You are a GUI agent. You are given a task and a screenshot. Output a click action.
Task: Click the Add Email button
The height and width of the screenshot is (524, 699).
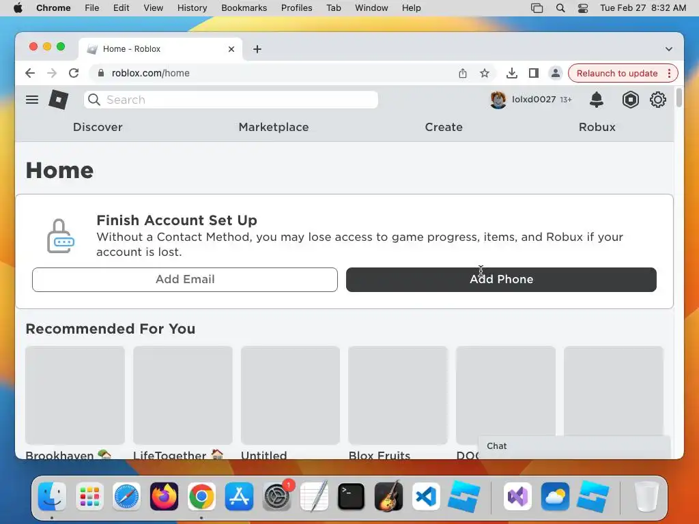pyautogui.click(x=184, y=279)
